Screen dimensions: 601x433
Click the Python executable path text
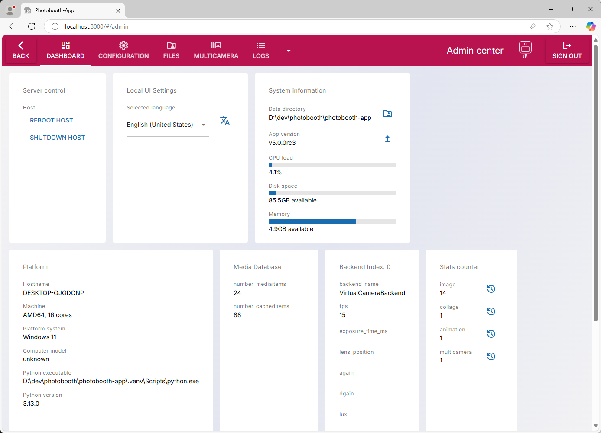click(111, 381)
